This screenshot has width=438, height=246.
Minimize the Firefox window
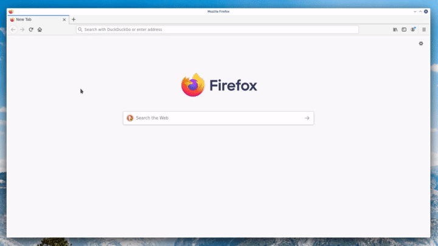point(415,12)
